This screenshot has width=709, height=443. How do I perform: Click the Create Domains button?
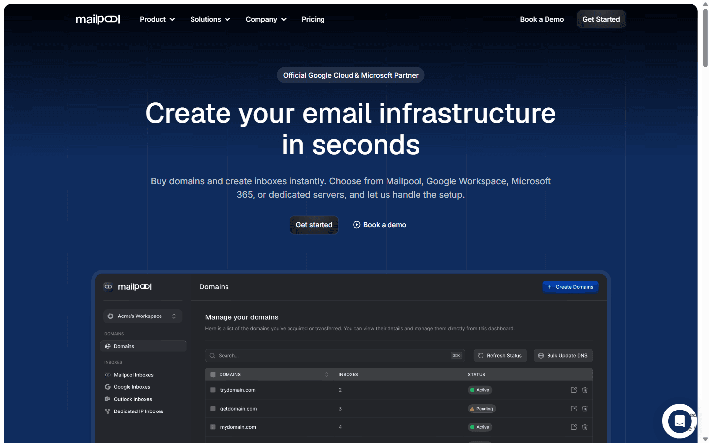pyautogui.click(x=570, y=287)
